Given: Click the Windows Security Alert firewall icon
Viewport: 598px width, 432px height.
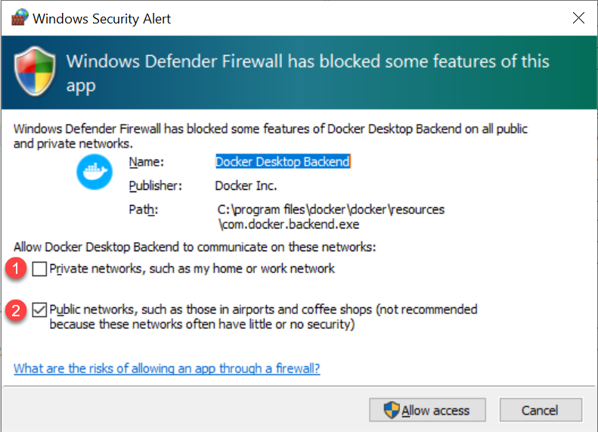Looking at the screenshot, I should point(20,17).
